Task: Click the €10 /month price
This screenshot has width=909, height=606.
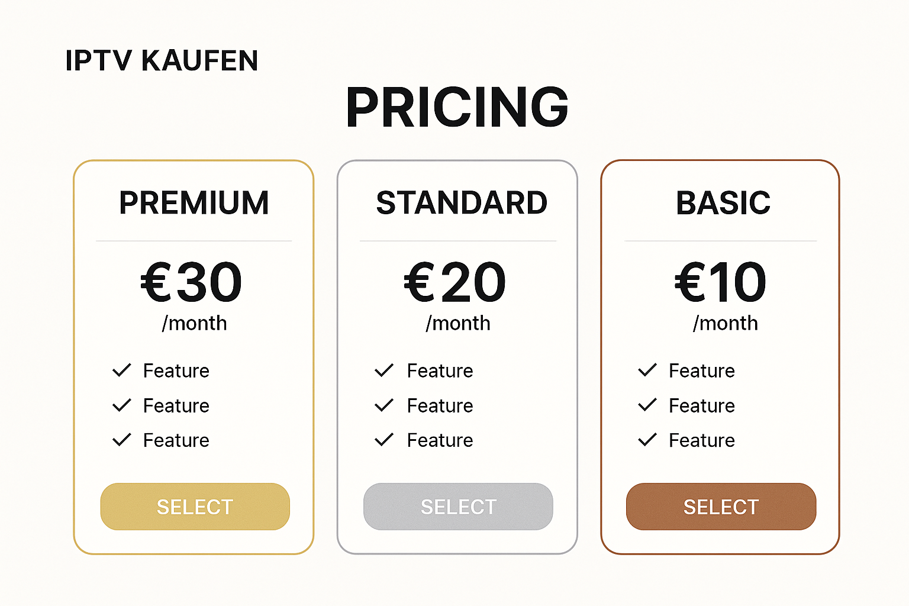Action: coord(721,296)
